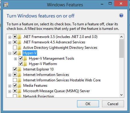Image resolution: width=130 pixels, height=113 pixels.
Task: Select Microsoft Message Queue (MSMQ) Server label
Action: [57, 91]
